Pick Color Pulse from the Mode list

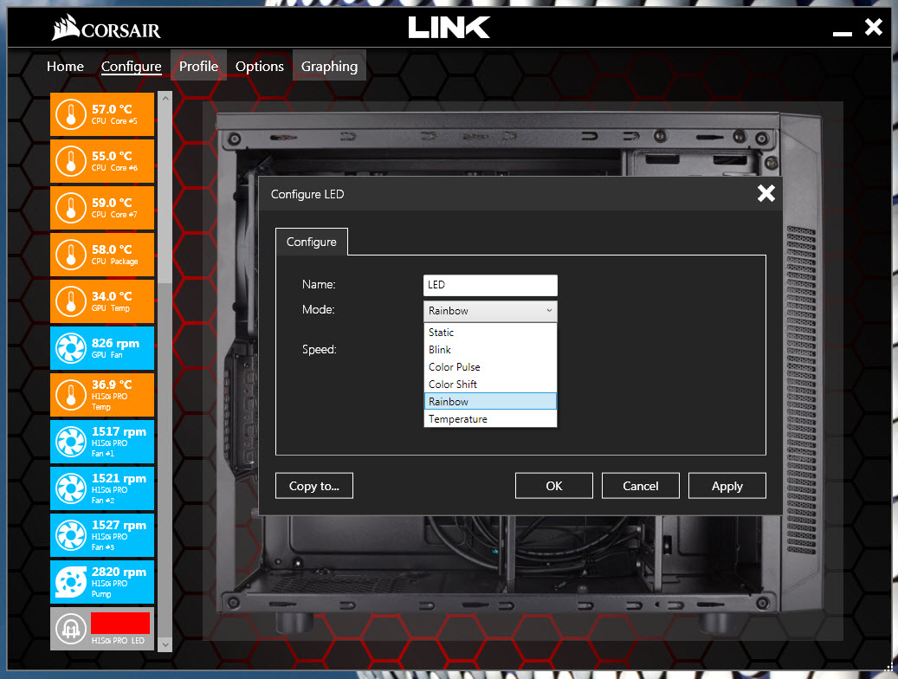[490, 366]
